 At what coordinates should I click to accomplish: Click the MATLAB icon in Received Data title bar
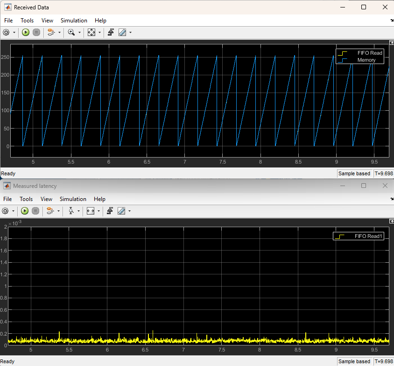(x=8, y=7)
